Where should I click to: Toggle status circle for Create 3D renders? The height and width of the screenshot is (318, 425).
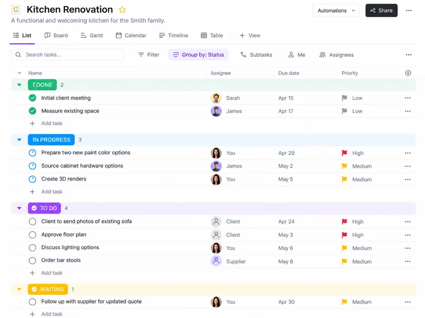pos(32,179)
